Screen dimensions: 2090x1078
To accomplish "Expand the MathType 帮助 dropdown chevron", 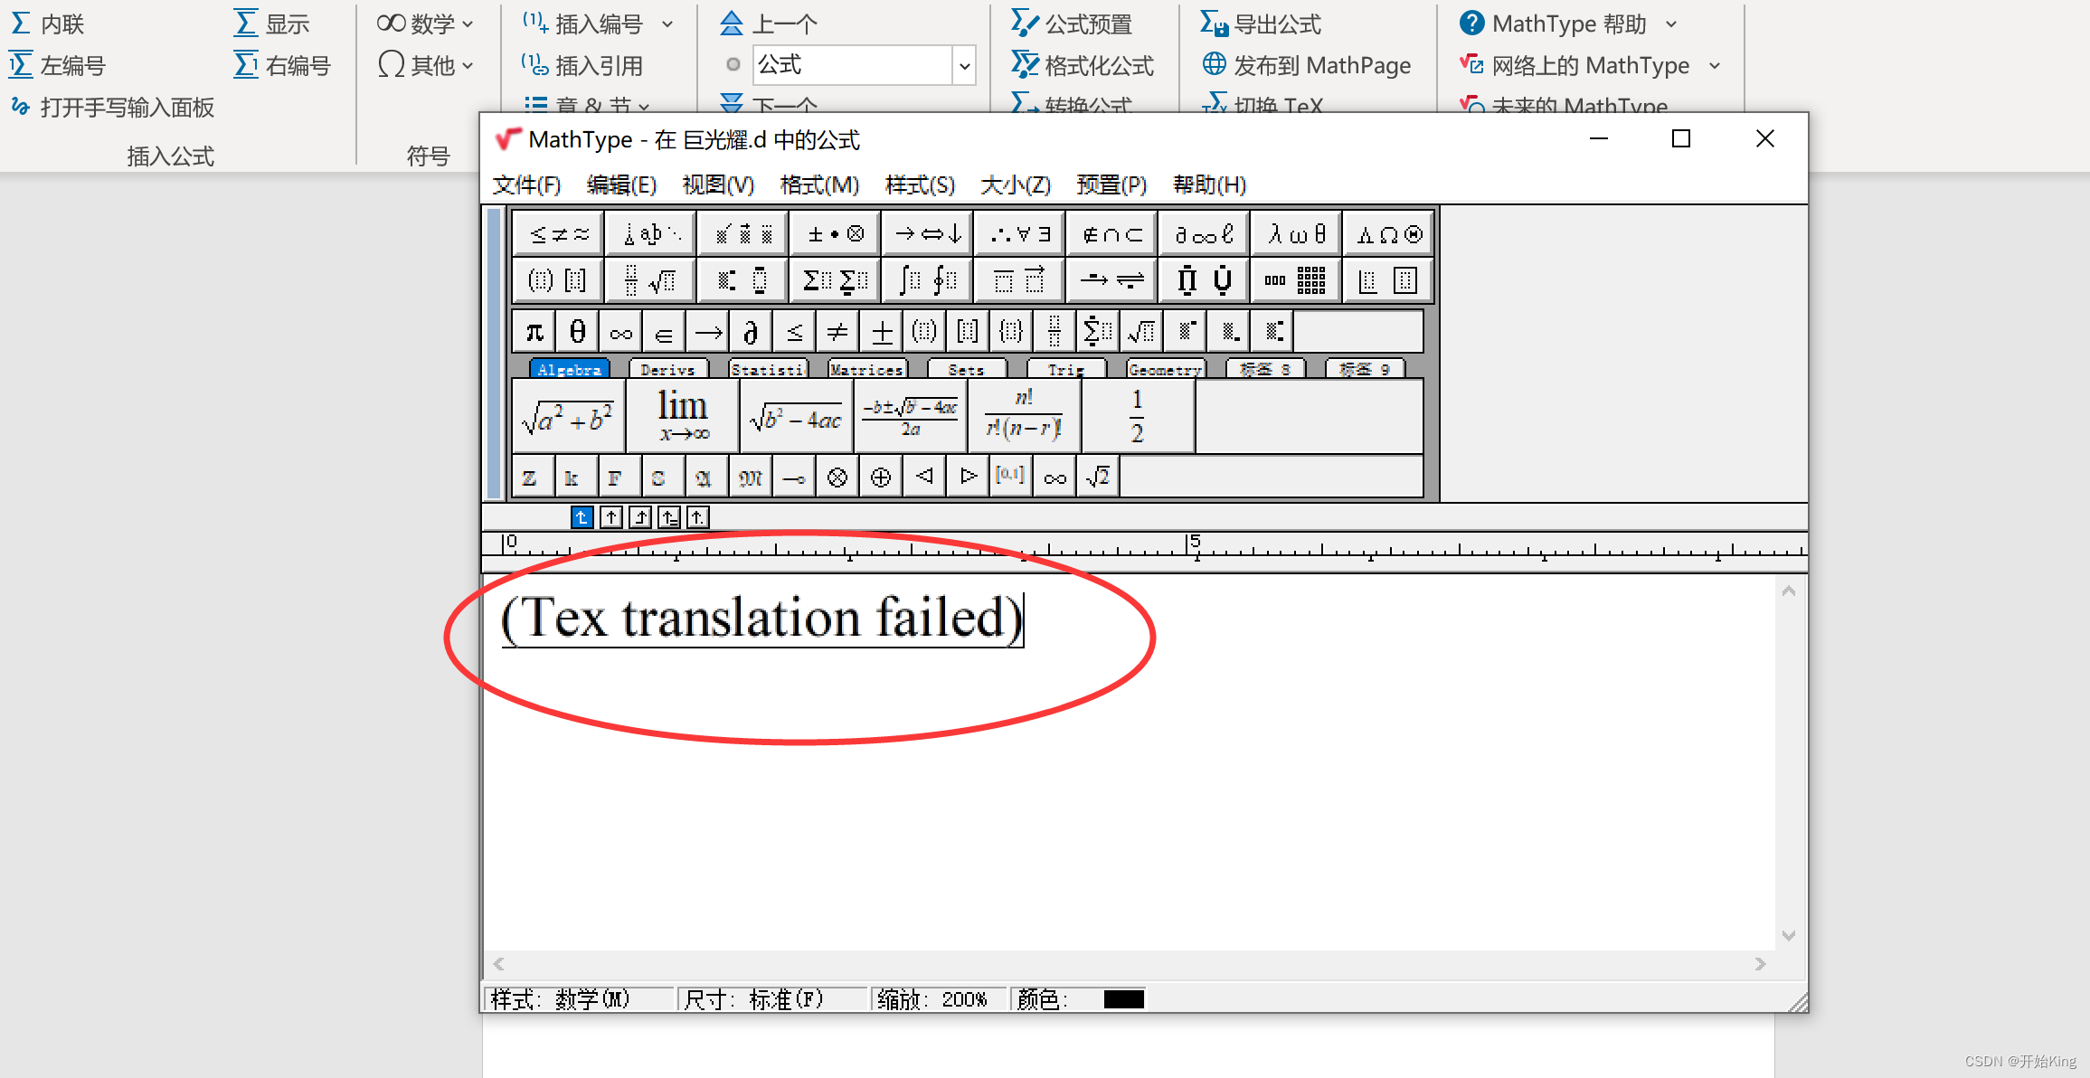I will coord(1674,24).
